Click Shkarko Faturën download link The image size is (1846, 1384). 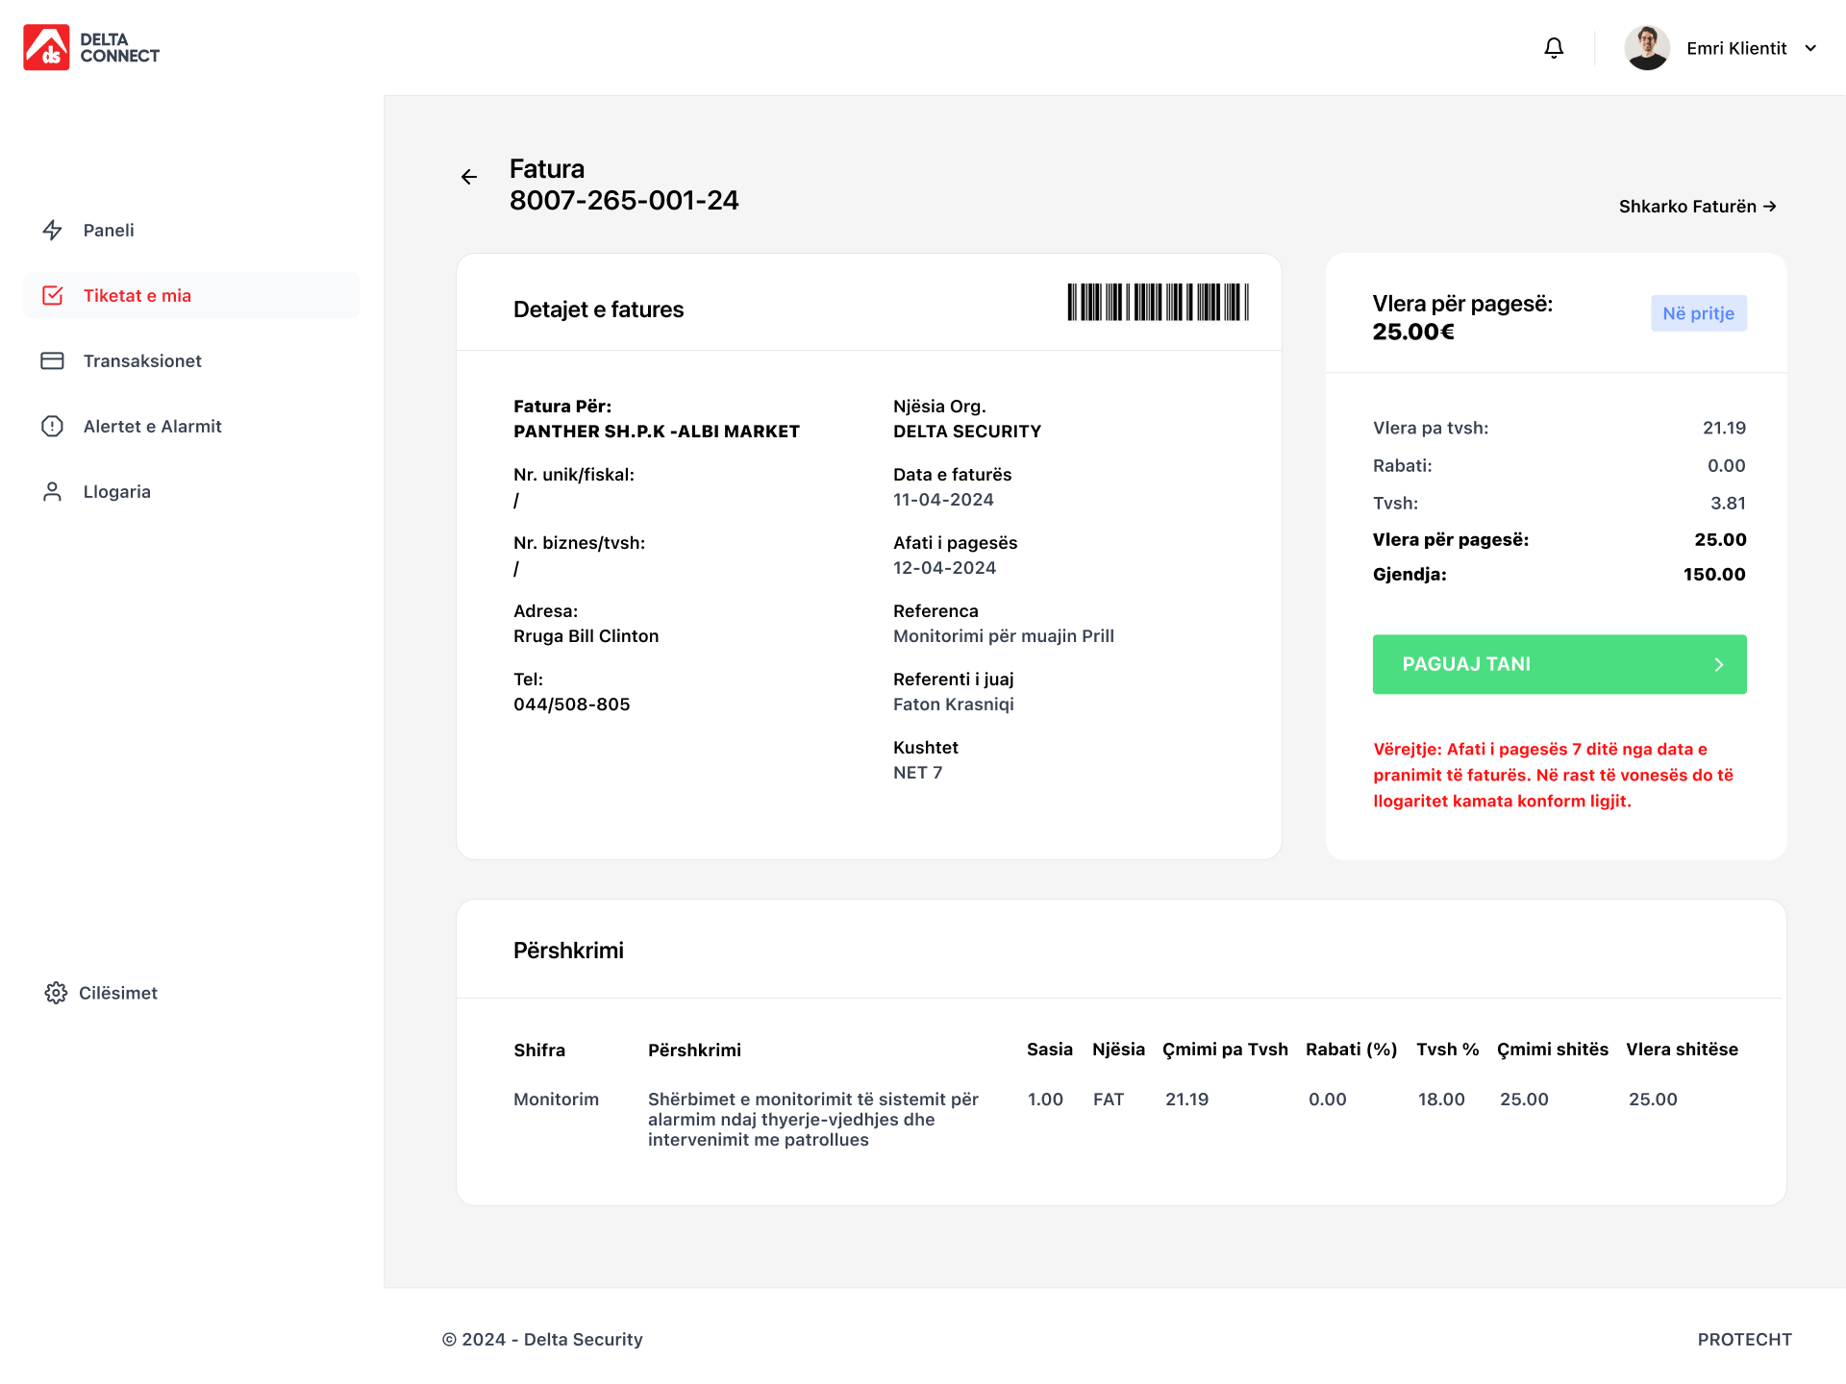1697,207
